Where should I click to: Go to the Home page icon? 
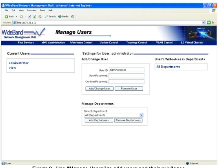coord(40,16)
